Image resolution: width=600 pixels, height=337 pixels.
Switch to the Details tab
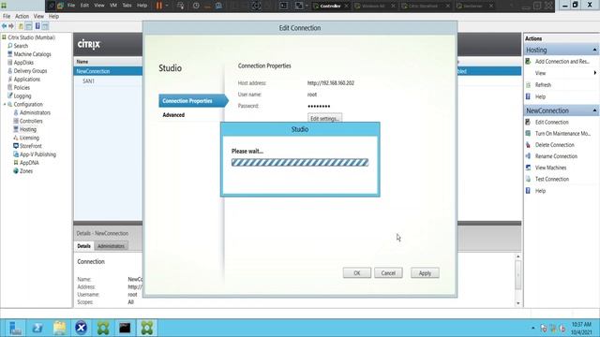(83, 246)
